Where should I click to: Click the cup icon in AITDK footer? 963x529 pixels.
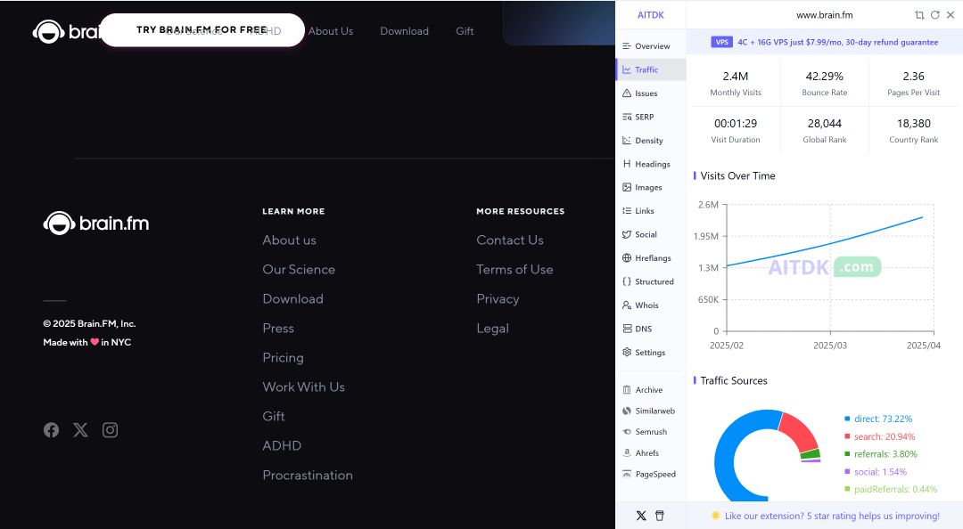click(660, 516)
